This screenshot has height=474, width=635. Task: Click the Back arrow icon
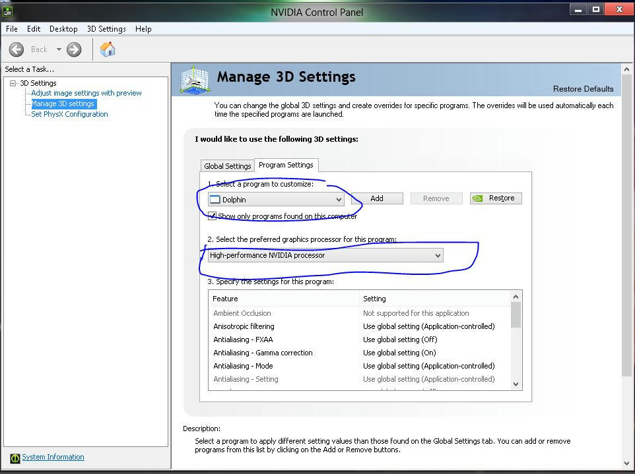click(17, 49)
